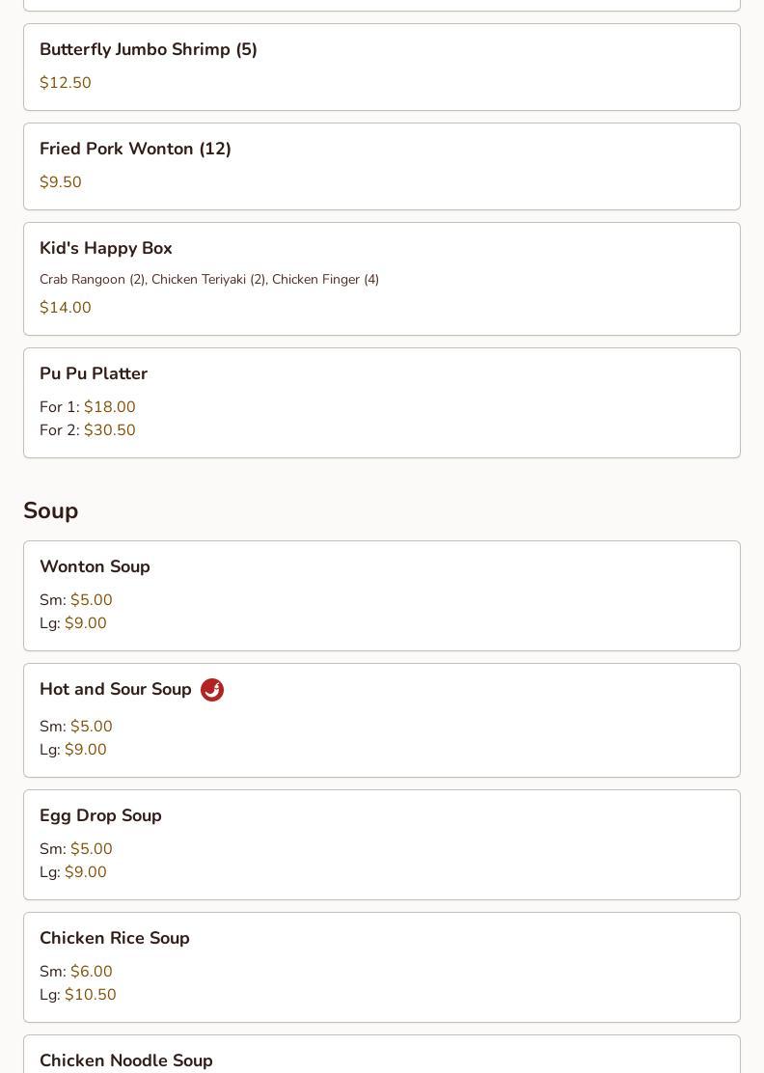Pick the large $9.00 Hot and Sour Soup price

86,750
